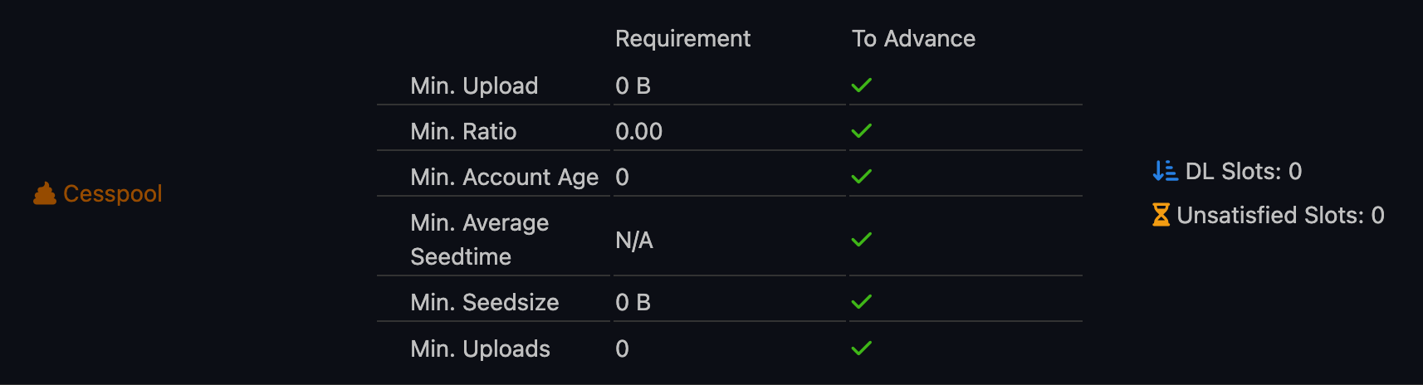The height and width of the screenshot is (385, 1423).
Task: Click the Min. Average Seedtime checkmark
Action: click(x=862, y=240)
